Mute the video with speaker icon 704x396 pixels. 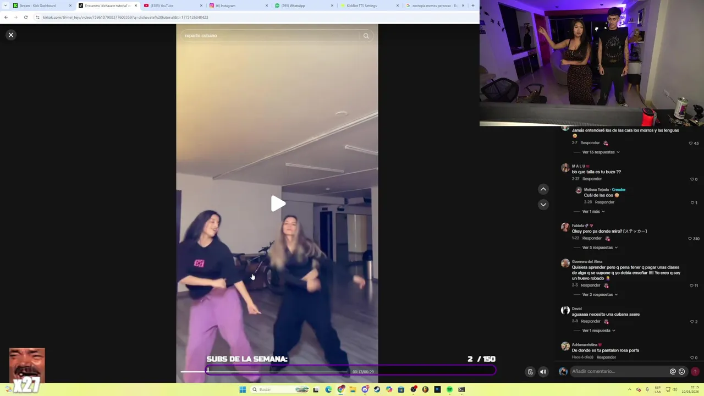[x=543, y=372]
